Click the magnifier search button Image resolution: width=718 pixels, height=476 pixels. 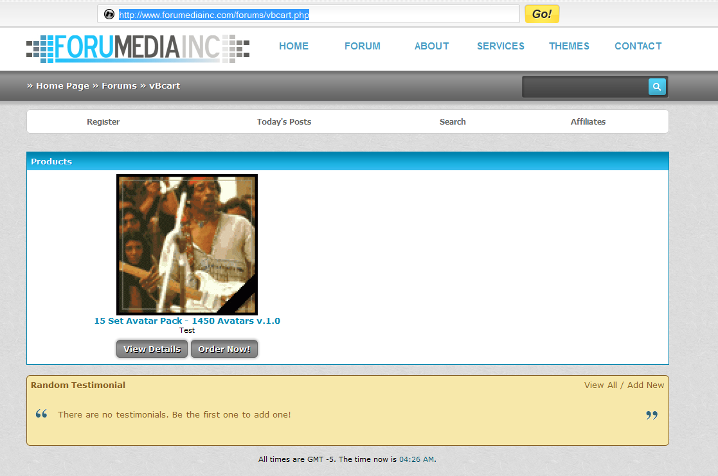(x=657, y=87)
